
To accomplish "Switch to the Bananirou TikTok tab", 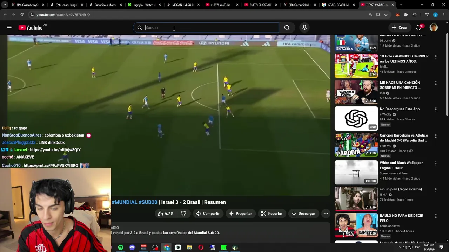I will 105,5.
